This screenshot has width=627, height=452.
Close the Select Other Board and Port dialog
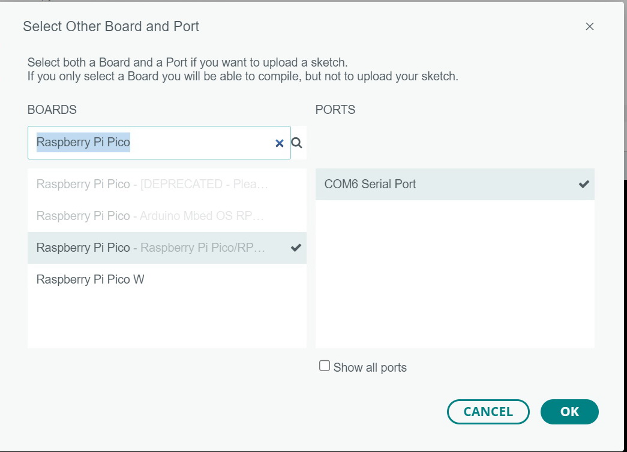[589, 26]
